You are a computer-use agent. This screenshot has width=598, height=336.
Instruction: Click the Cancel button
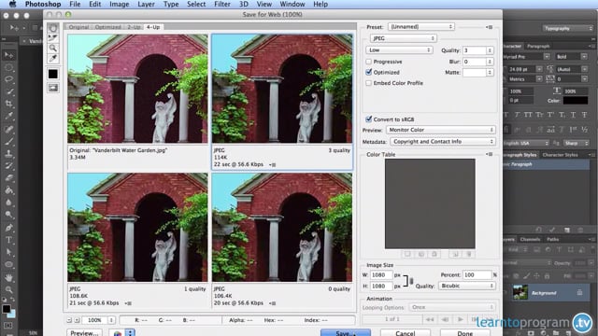pyautogui.click(x=405, y=333)
